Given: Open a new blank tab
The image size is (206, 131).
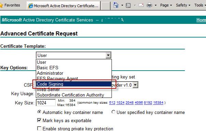Looking at the screenshot, I should point(105,6).
